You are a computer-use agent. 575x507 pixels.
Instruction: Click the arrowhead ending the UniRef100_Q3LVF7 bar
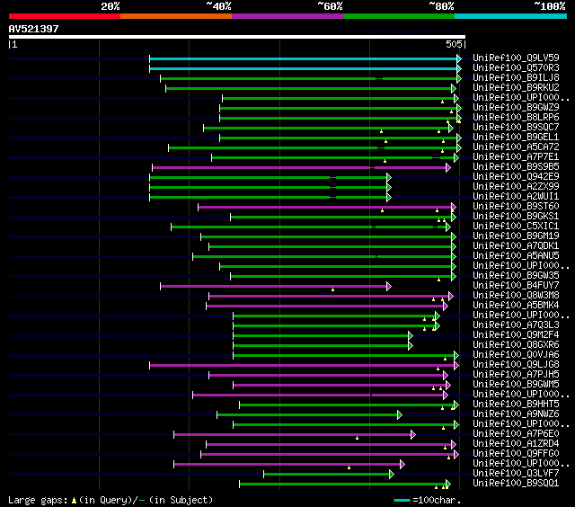tap(392, 475)
